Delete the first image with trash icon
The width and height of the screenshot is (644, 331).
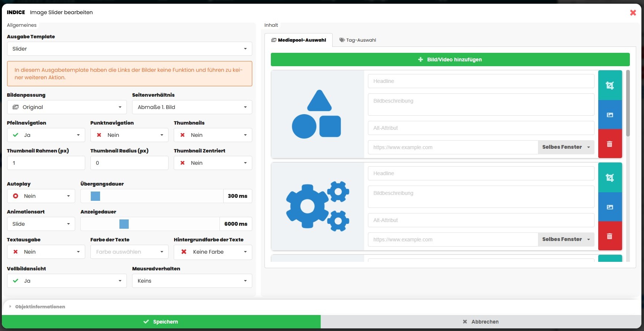(x=610, y=144)
